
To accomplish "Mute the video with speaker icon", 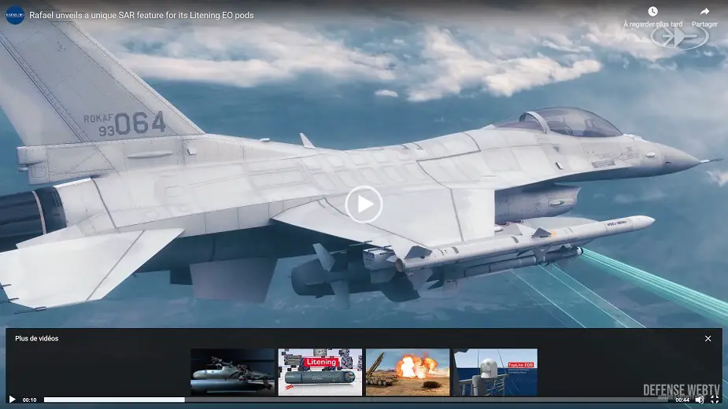I will point(699,400).
